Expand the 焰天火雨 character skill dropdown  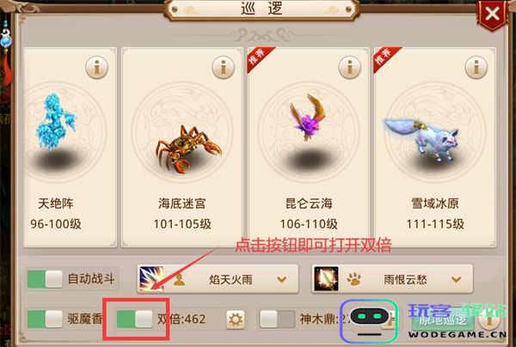(x=282, y=280)
